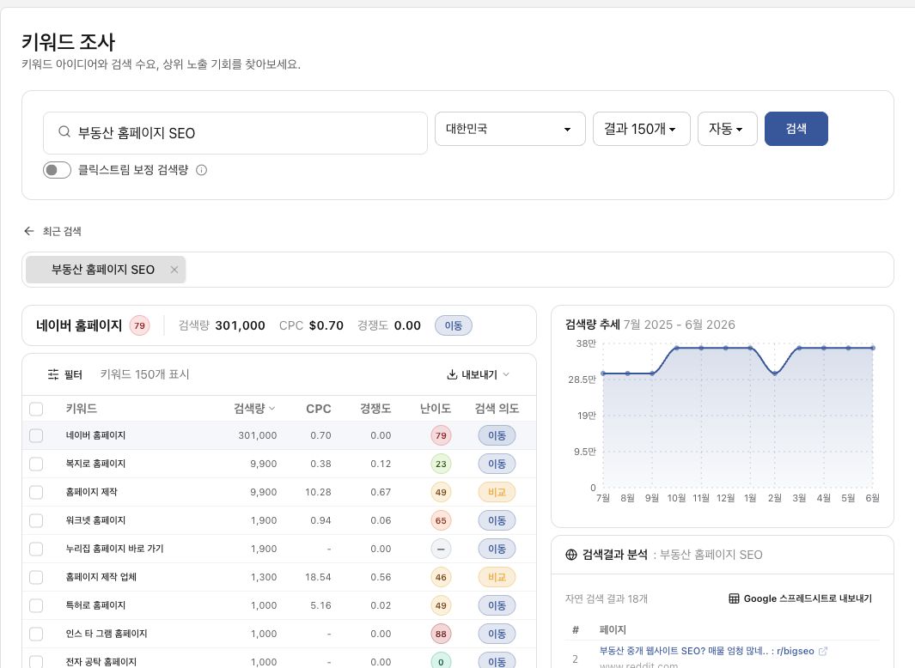The width and height of the screenshot is (915, 668).
Task: Click difficulty badge 49 for 홈페이지 제작
Action: [x=441, y=492]
